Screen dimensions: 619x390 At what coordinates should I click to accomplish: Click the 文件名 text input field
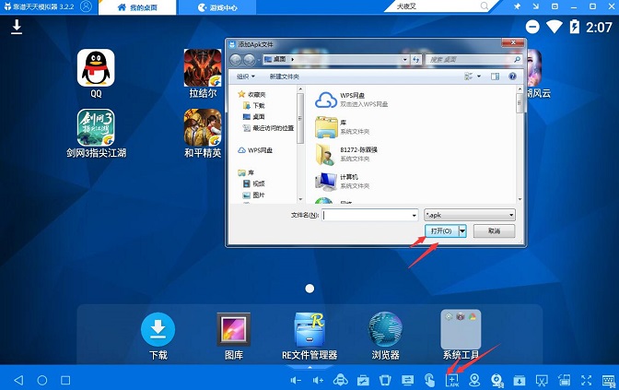[x=367, y=215]
